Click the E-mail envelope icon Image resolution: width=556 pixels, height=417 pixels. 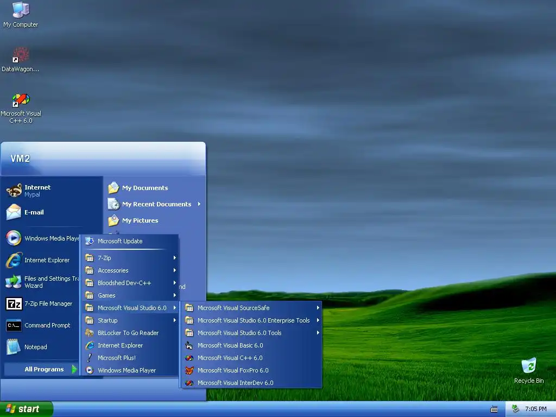[14, 212]
